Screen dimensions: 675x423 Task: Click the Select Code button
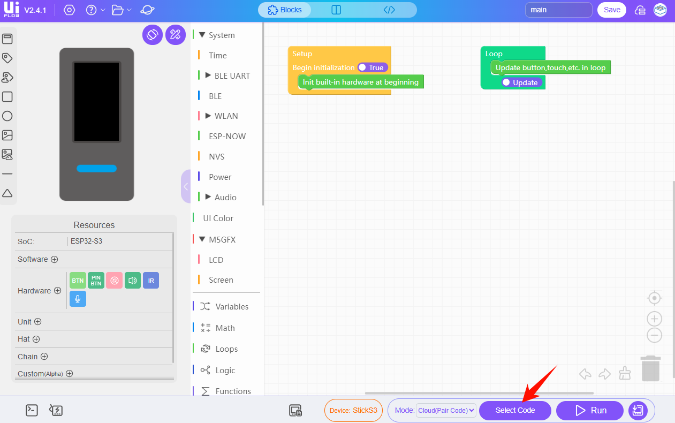coord(515,411)
